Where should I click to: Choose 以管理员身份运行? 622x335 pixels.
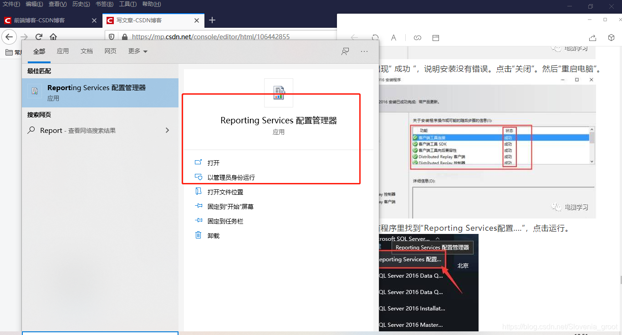tap(231, 178)
